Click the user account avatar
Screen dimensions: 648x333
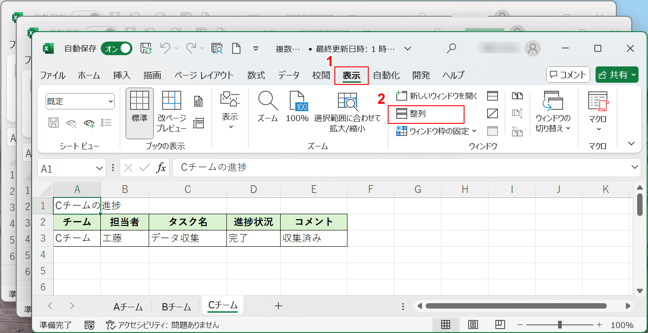[x=533, y=48]
